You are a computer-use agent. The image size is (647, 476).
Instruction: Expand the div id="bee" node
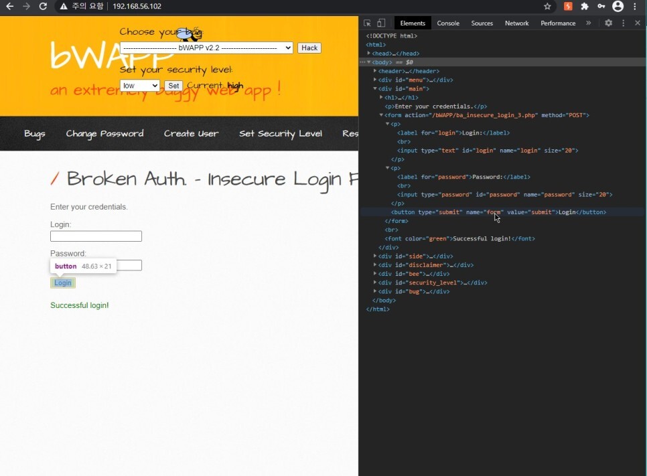click(375, 273)
